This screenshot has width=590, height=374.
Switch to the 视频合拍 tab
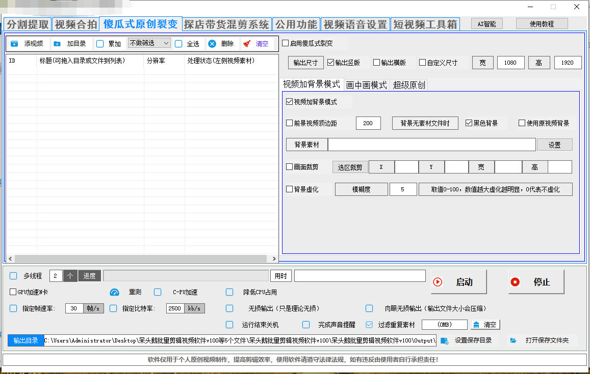click(x=75, y=24)
